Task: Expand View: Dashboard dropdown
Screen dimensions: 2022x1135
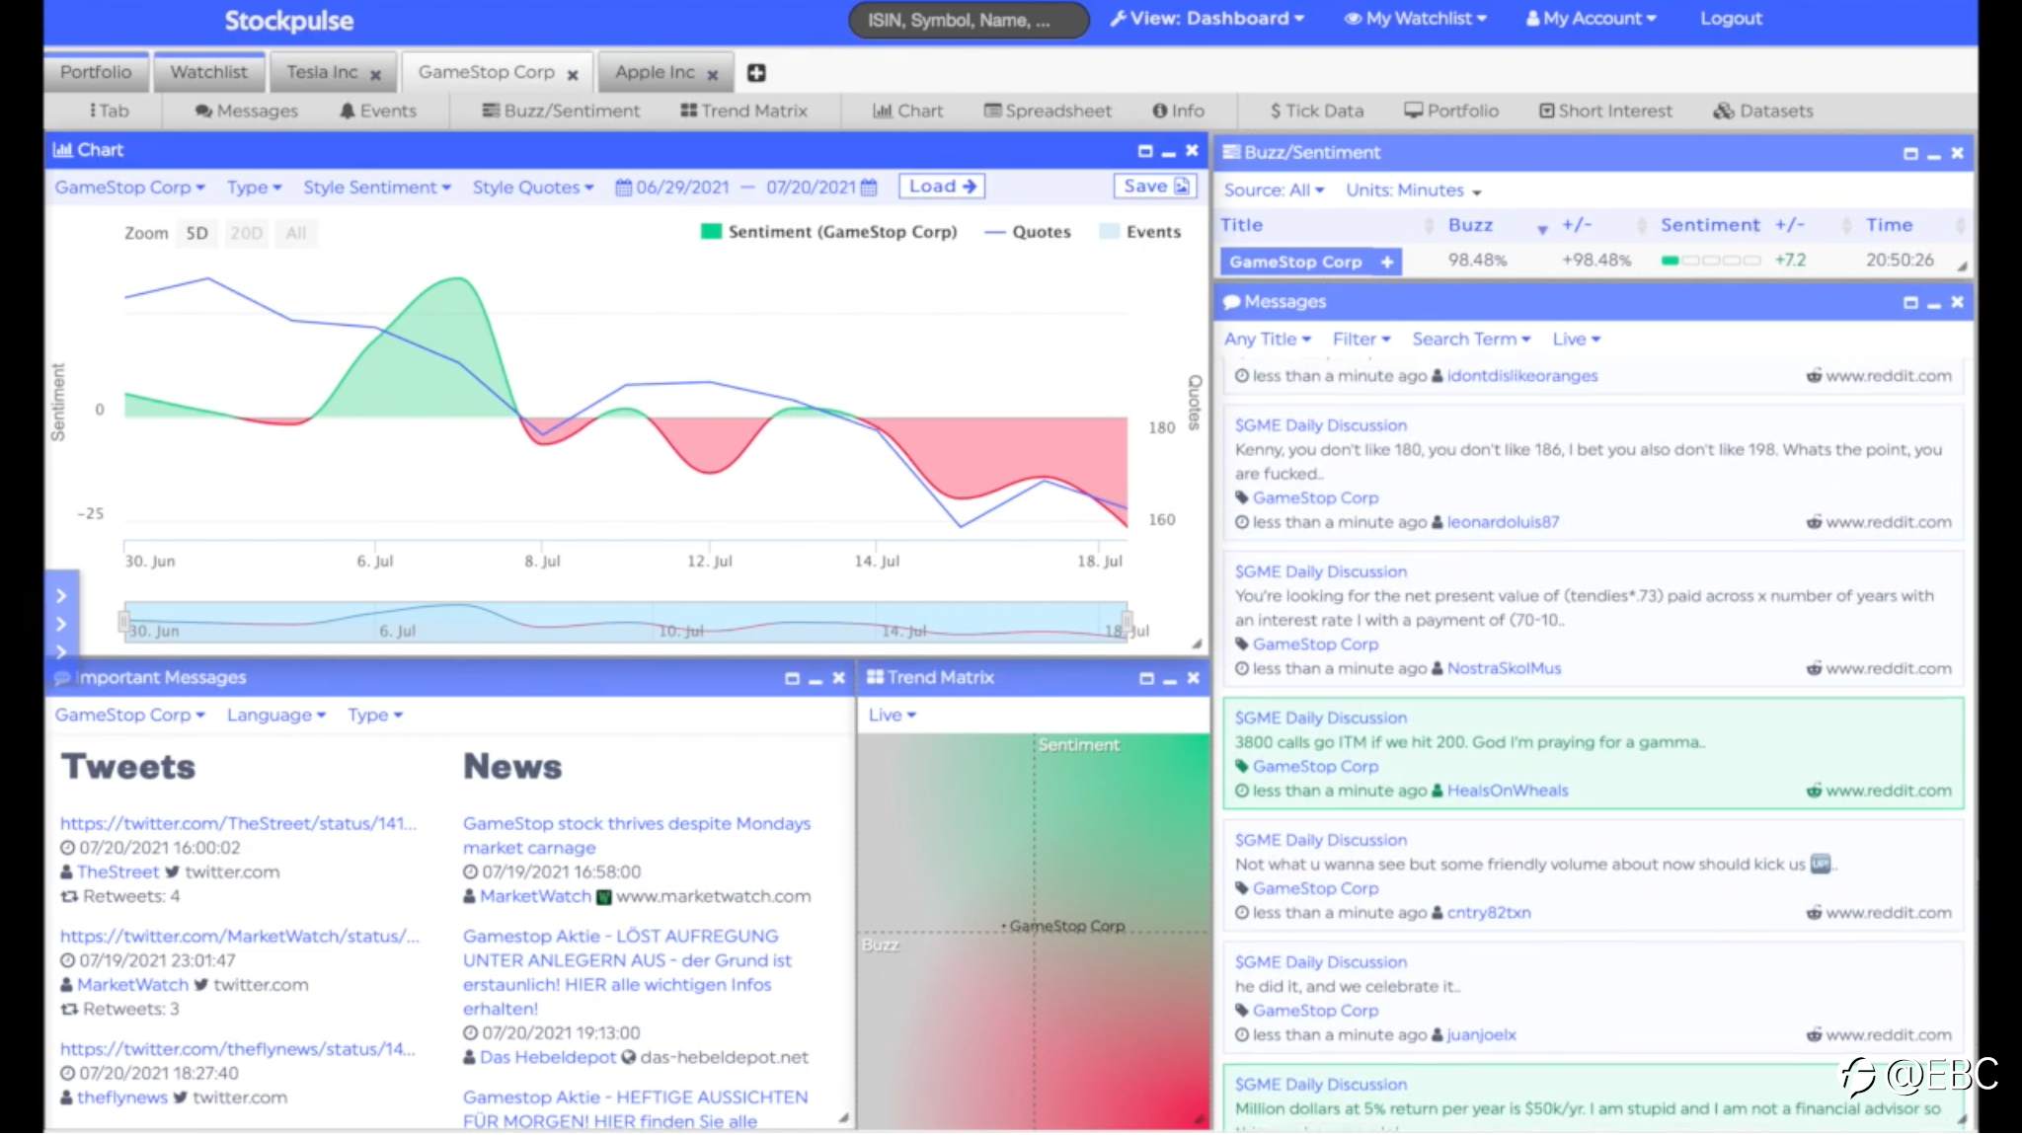Action: click(x=1207, y=19)
